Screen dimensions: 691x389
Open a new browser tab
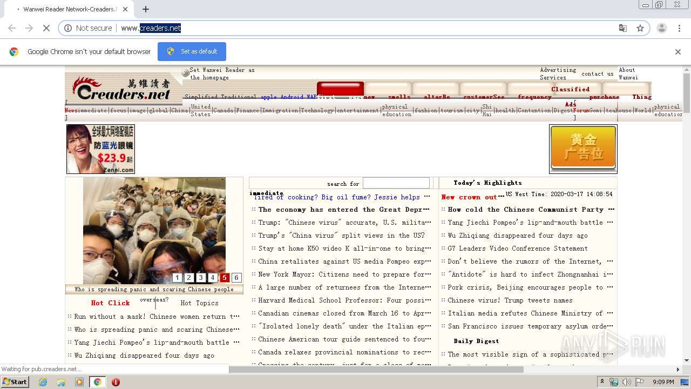[x=146, y=9]
